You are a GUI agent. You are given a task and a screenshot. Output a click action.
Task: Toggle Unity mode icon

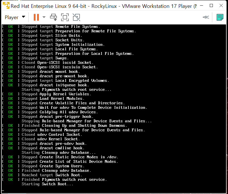[x=76, y=17]
